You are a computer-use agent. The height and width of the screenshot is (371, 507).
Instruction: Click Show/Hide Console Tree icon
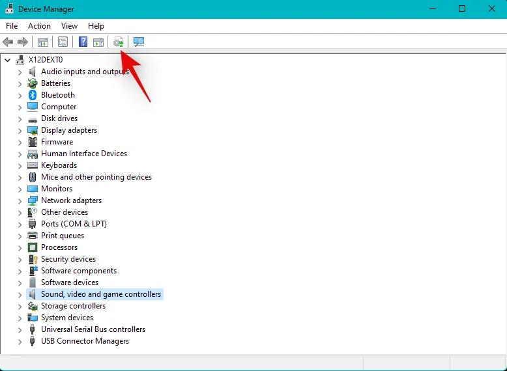pyautogui.click(x=42, y=42)
